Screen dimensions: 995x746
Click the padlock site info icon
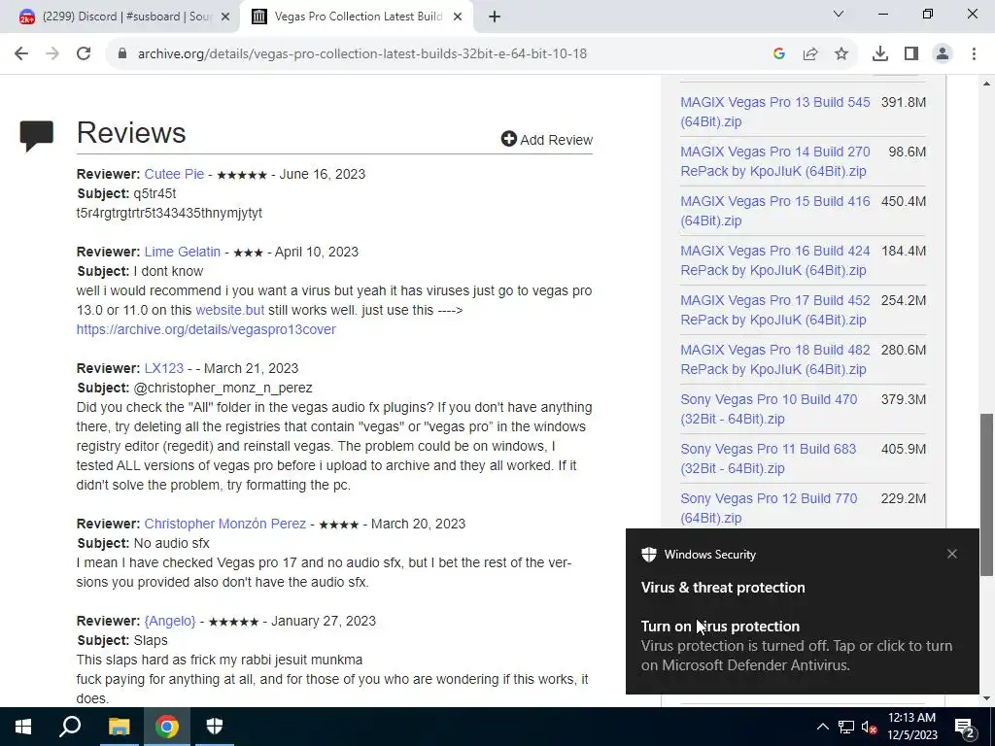pyautogui.click(x=123, y=54)
